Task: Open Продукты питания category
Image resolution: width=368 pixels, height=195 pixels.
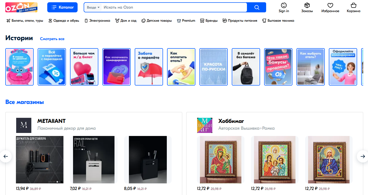Action: click(x=240, y=21)
